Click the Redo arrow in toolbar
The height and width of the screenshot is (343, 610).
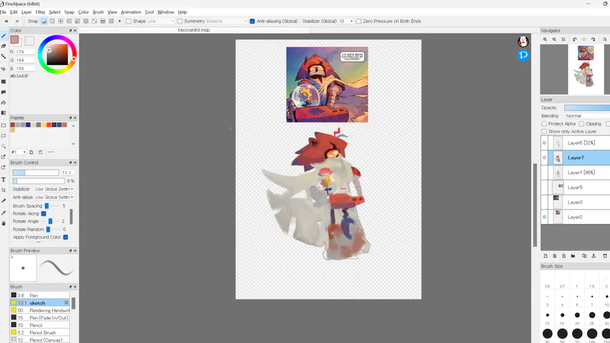tap(17, 22)
